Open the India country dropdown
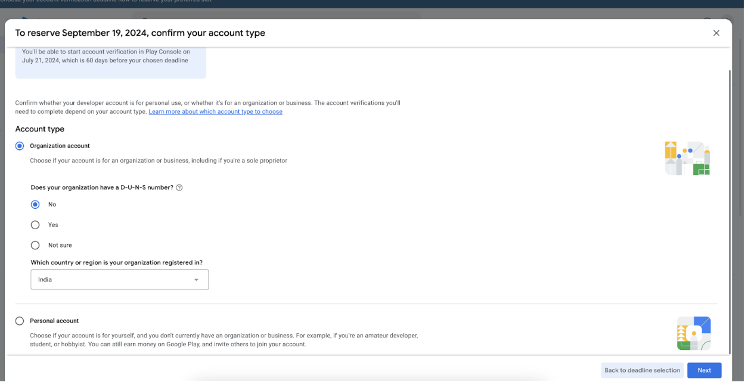745x382 pixels. 119,280
